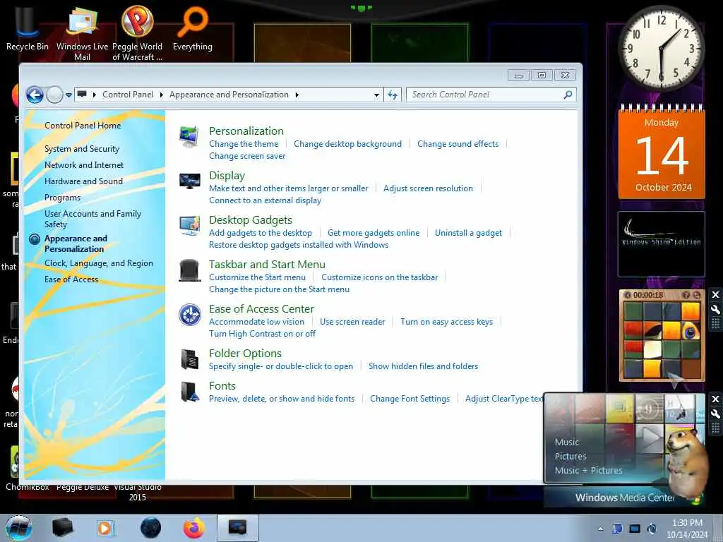Open recent pages dropdown arrow

coord(68,95)
